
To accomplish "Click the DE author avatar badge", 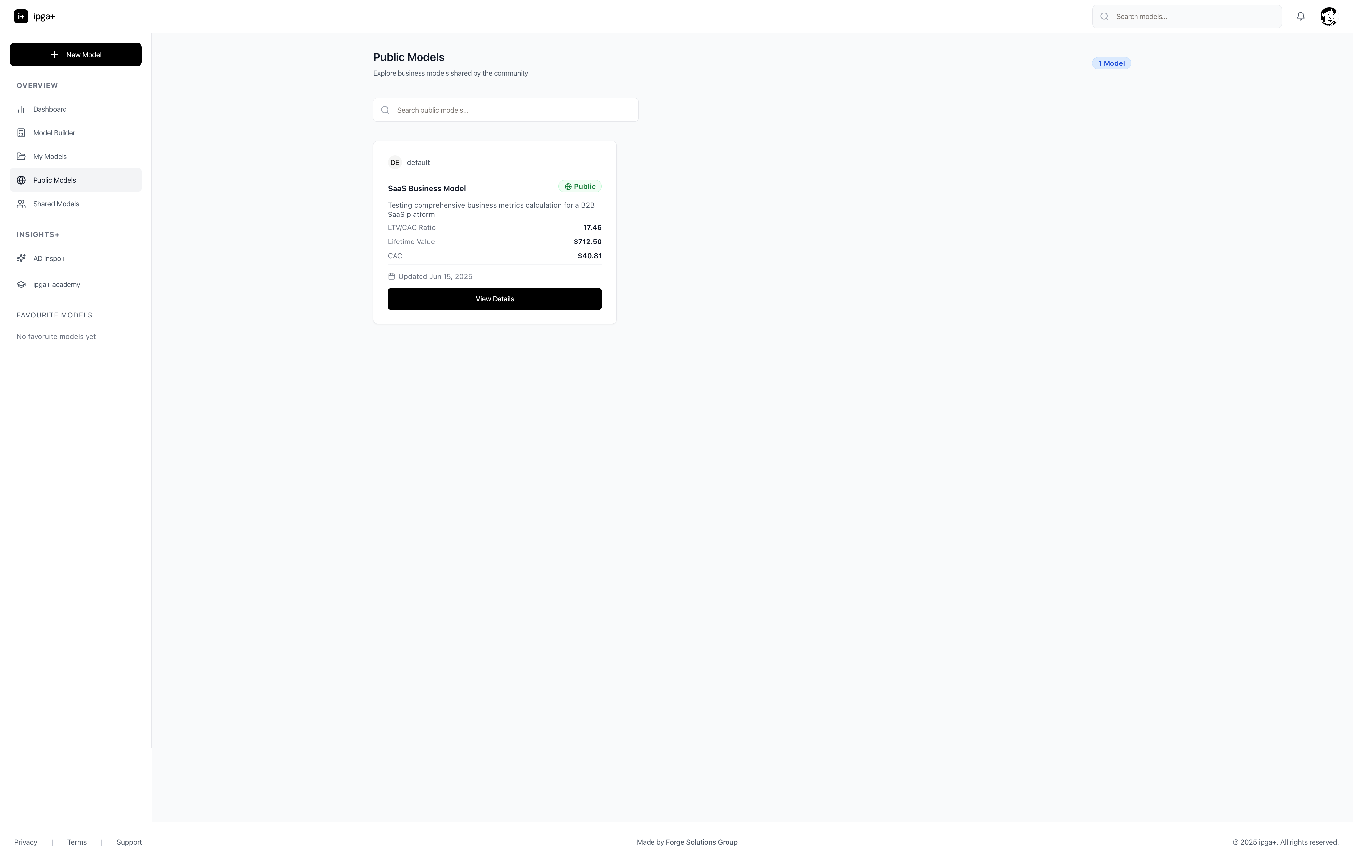I will 395,163.
